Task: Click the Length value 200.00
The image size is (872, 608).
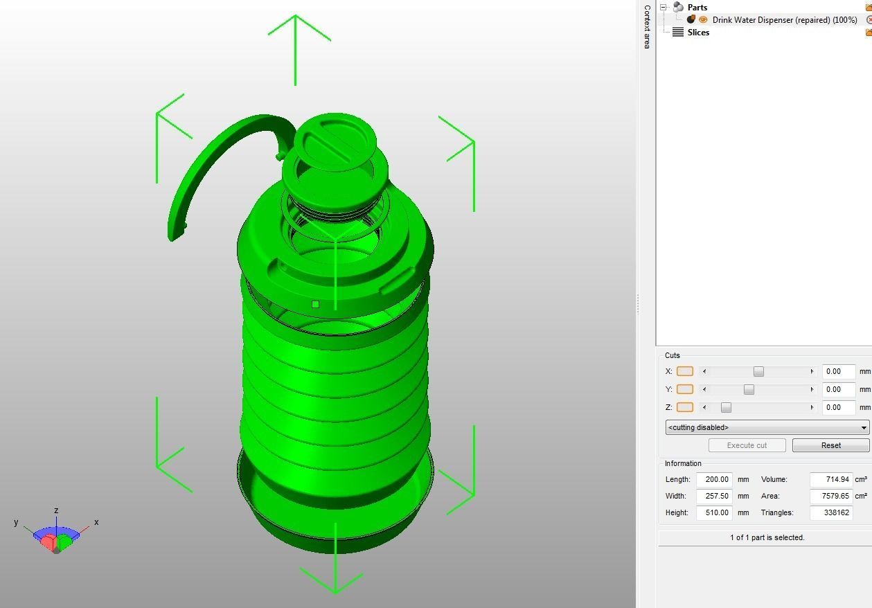Action: pyautogui.click(x=714, y=479)
